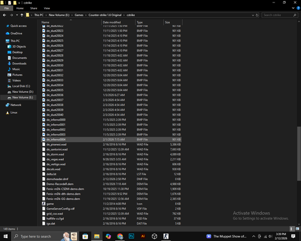Viewport: 301px width, 241px height.
Task: Select Games in the address breadcrumb
Action: 79,15
